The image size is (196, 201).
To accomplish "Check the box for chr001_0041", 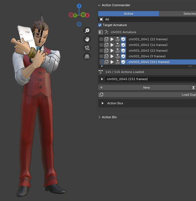I will click(x=101, y=39).
